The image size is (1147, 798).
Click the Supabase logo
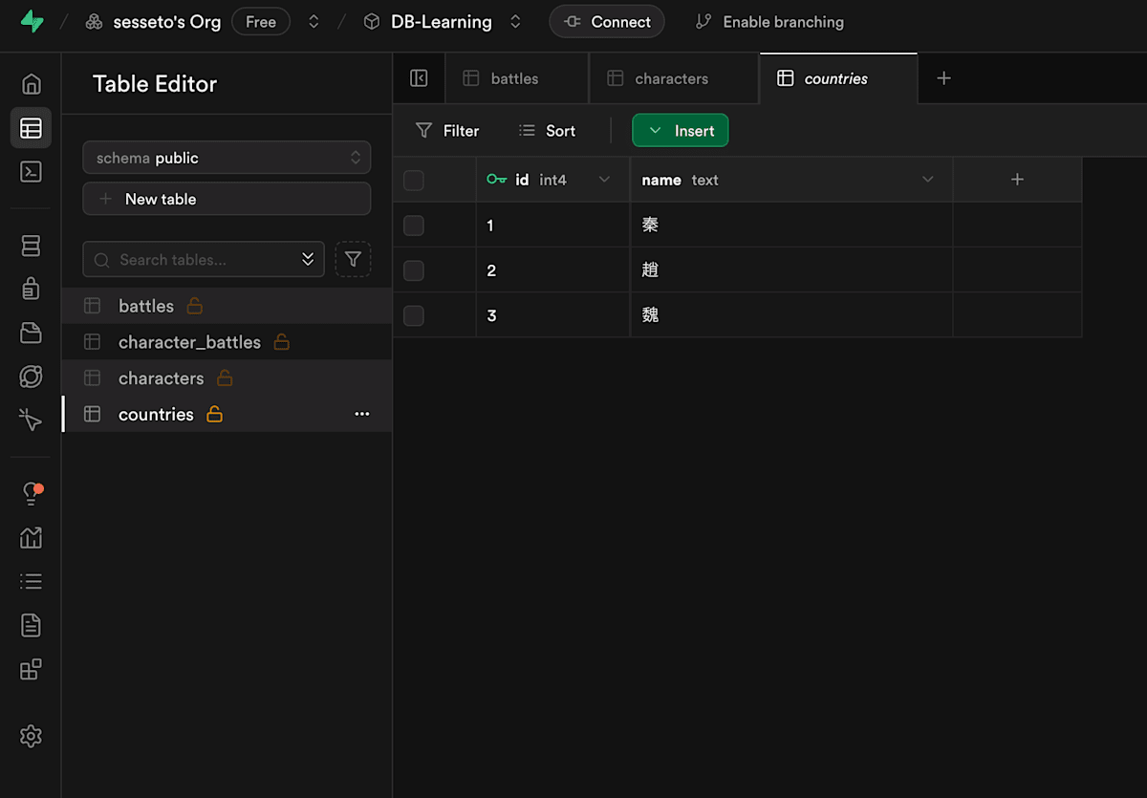[x=32, y=21]
